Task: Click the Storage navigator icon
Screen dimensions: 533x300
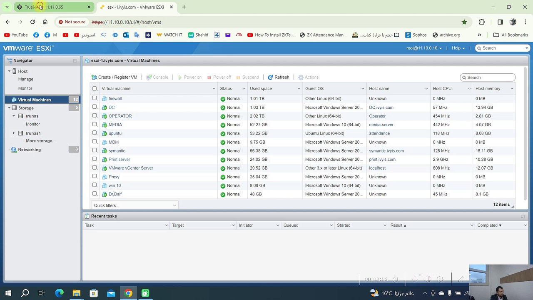Action: [14, 108]
